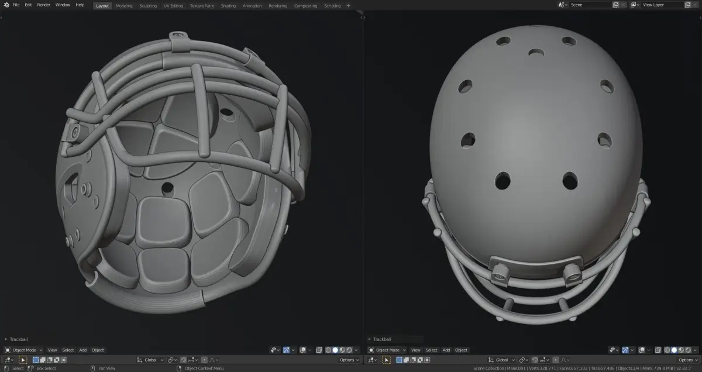Switch to the Animation workspace tab
This screenshot has height=372, width=702.
[253, 5]
